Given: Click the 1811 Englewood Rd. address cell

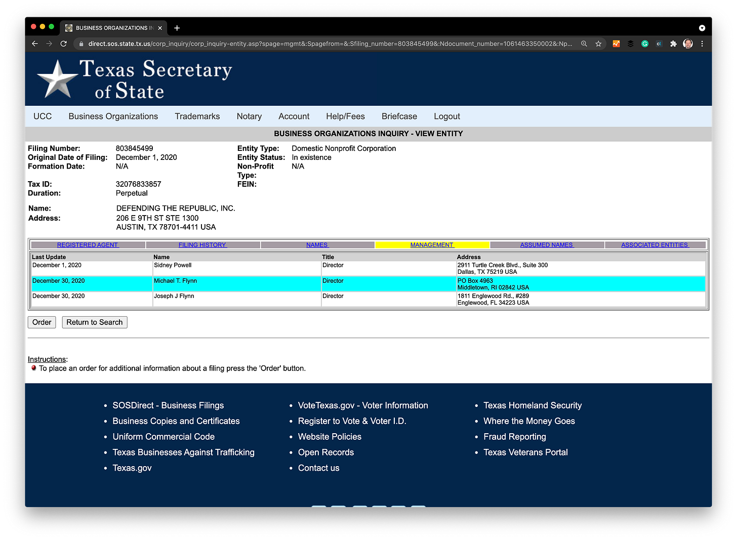Looking at the screenshot, I should click(x=581, y=299).
